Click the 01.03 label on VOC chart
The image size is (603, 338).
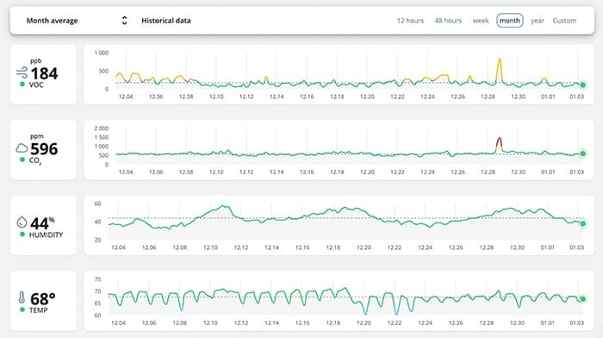pyautogui.click(x=576, y=97)
